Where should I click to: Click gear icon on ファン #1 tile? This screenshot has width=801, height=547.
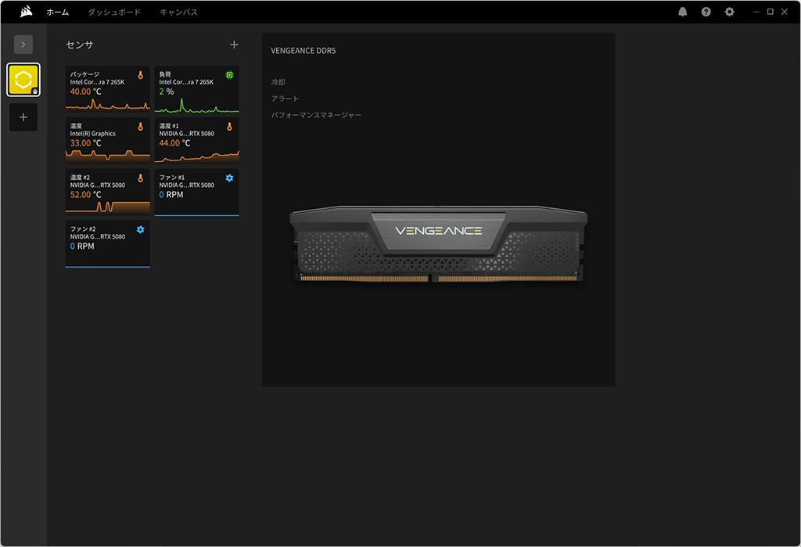click(229, 178)
